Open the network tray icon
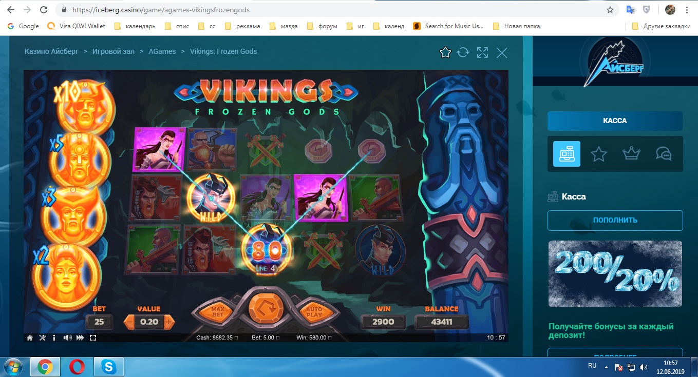 click(x=631, y=367)
